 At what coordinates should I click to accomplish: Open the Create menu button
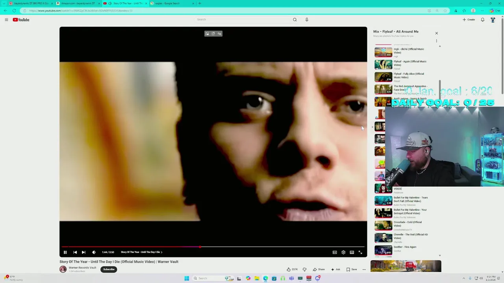pos(469,20)
